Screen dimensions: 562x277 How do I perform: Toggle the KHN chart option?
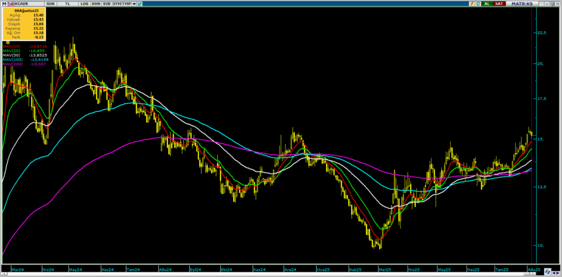(x=95, y=3)
